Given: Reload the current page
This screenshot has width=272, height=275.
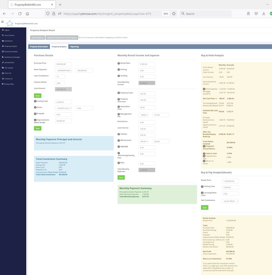Looking at the screenshot, I should [x=20, y=14].
